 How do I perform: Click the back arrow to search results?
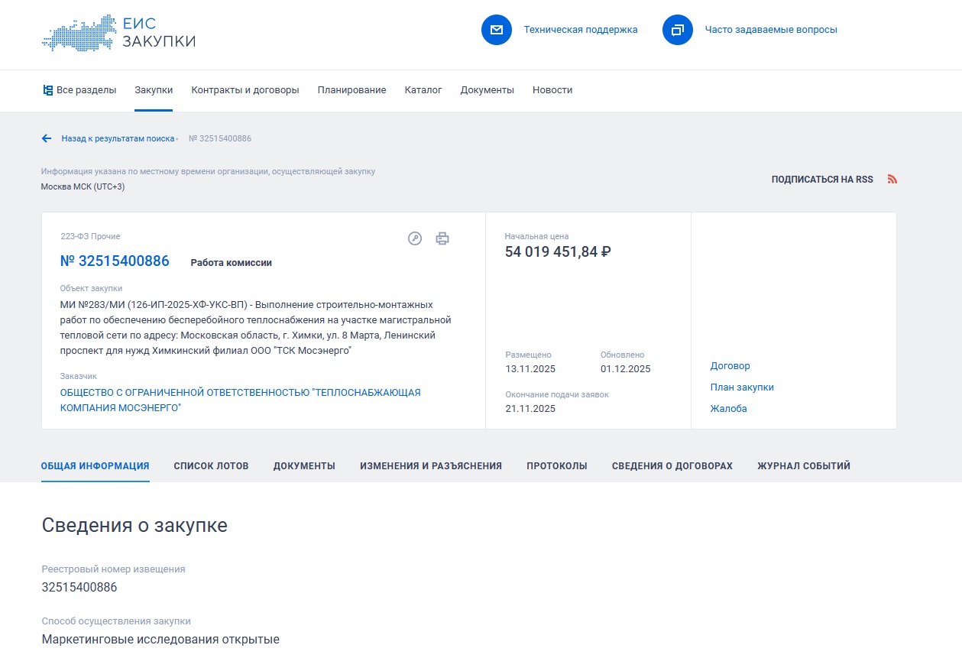(x=47, y=138)
